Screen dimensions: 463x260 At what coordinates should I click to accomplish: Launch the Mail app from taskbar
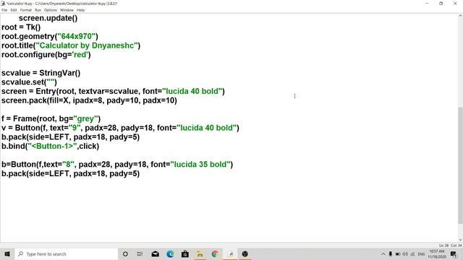click(156, 253)
